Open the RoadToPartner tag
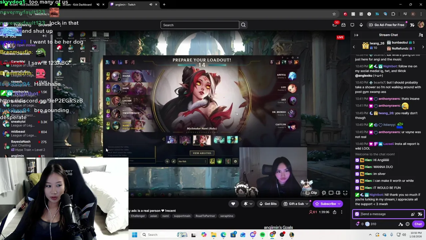This screenshot has height=240, width=426. [x=205, y=216]
